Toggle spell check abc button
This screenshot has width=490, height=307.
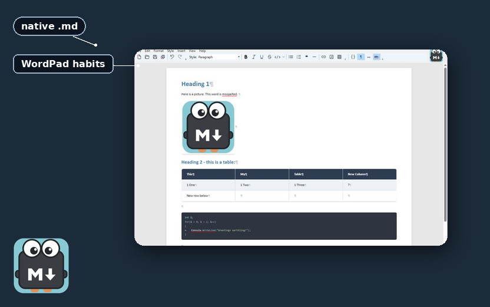tap(376, 57)
